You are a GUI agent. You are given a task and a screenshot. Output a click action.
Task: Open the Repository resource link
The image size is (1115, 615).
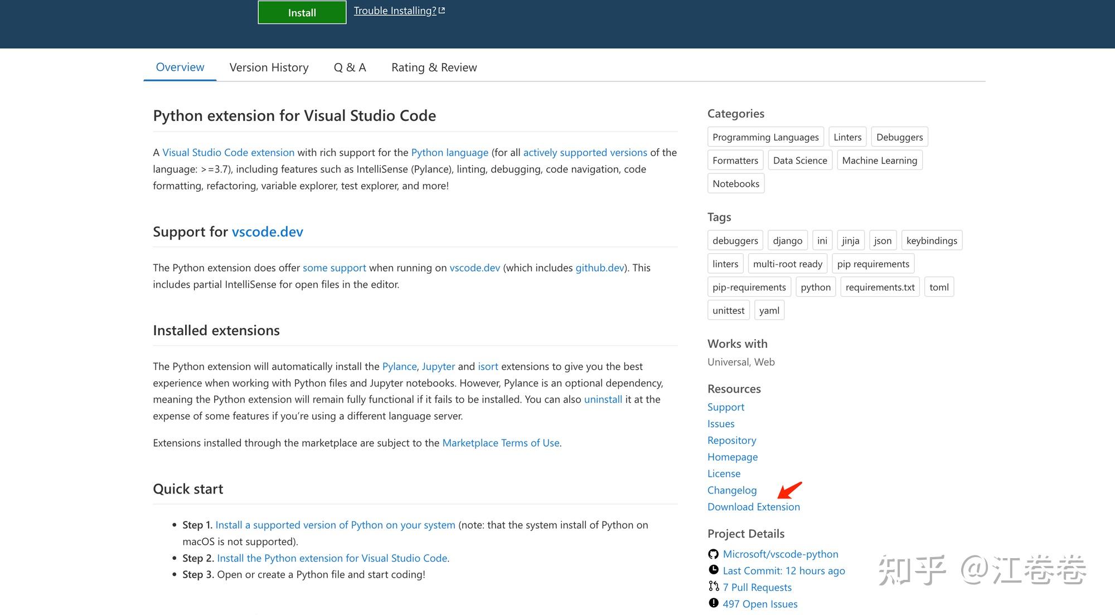coord(731,440)
